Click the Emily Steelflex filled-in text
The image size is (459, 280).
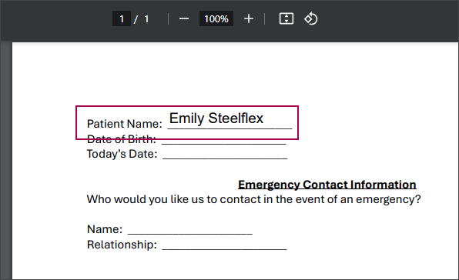tap(216, 118)
